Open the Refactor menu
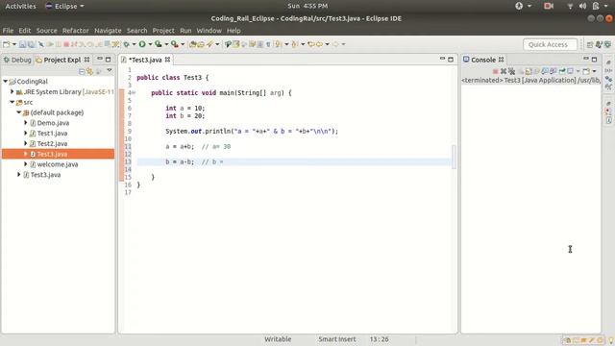 tap(75, 31)
